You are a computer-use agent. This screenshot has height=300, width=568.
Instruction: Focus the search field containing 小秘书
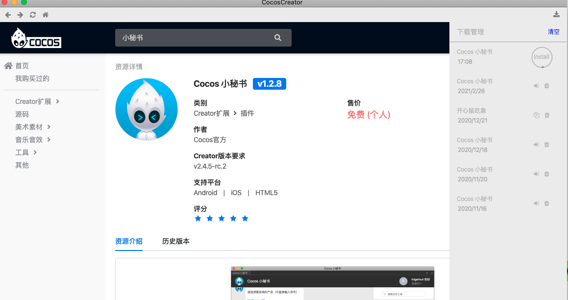point(203,38)
